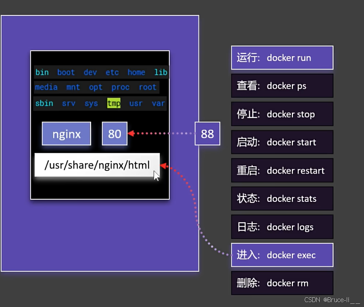Select the 状态: docker stats box
This screenshot has height=307, width=364.
coord(282,199)
